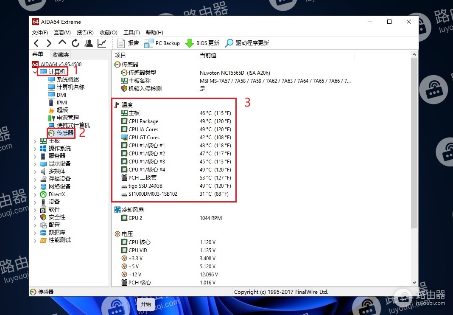Open the 报告(R) menu
This screenshot has width=453, height=315.
[x=85, y=32]
